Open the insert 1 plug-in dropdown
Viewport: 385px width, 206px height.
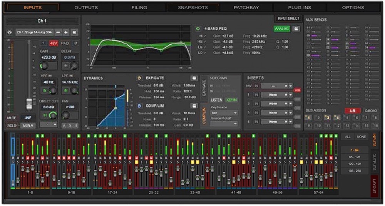coord(276,95)
